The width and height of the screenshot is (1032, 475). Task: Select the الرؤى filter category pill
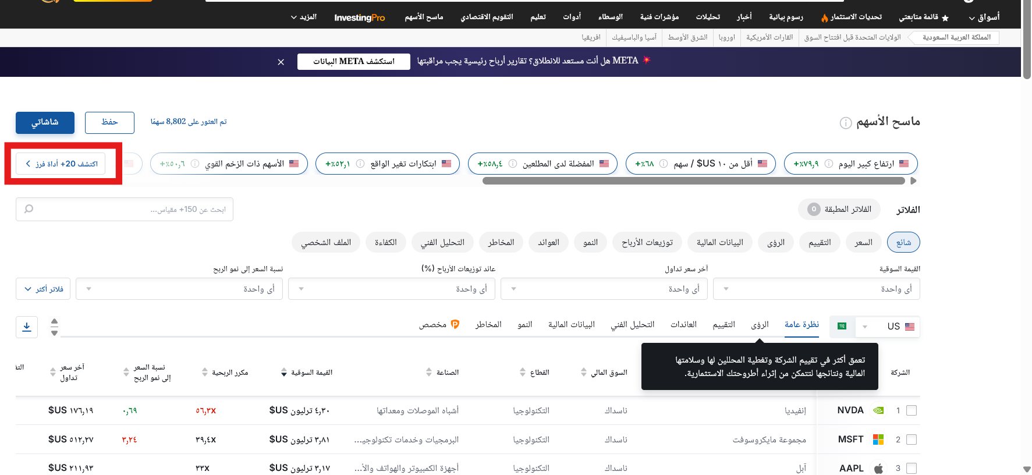(776, 242)
